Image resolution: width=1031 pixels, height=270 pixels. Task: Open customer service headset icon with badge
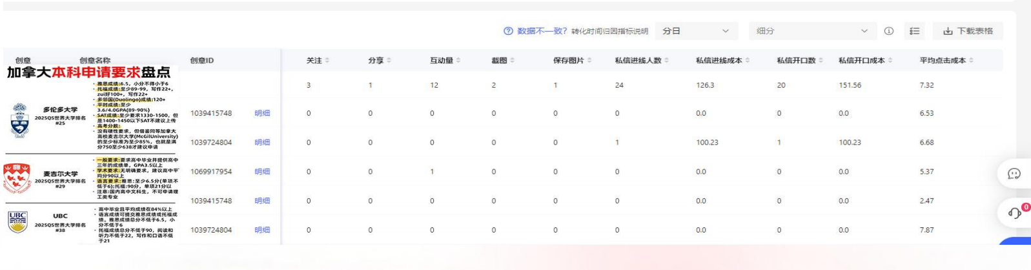tap(1015, 213)
